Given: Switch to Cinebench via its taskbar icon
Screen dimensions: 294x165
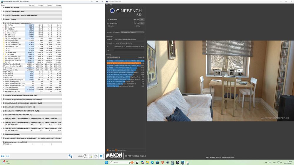Looking at the screenshot, I should [x=178, y=162].
